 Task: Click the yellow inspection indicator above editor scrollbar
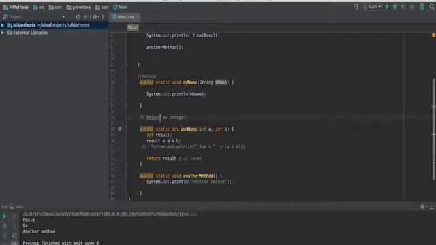click(x=433, y=35)
